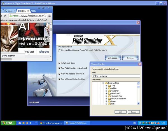Screen dimensions: 168x131
Task: Click OK in Choose Folder dialog
Action: coord(120,112)
